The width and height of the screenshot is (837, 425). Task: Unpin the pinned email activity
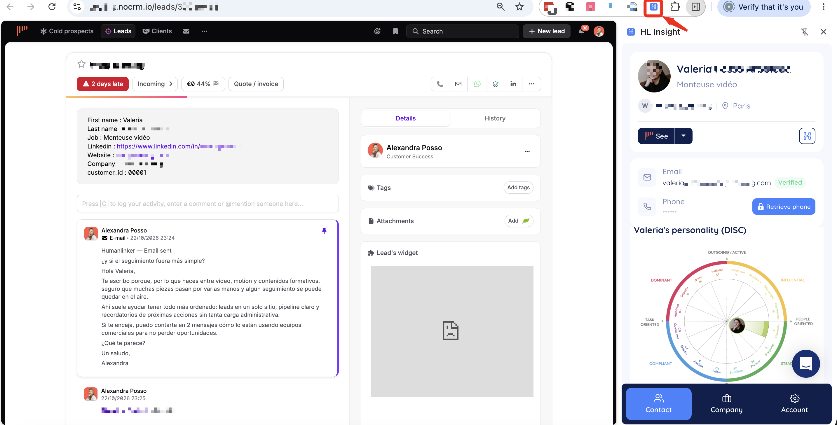coord(324,230)
